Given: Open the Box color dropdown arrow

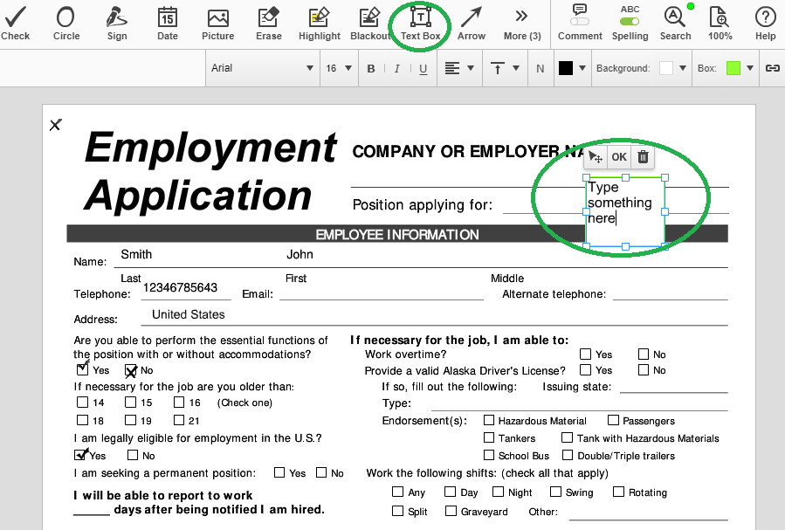Looking at the screenshot, I should coord(750,68).
